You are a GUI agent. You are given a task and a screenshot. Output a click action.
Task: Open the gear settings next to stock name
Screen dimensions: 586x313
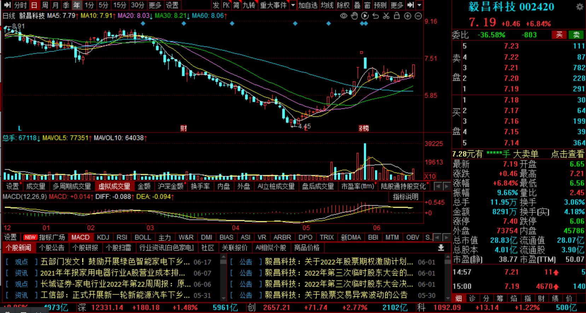(x=580, y=7)
